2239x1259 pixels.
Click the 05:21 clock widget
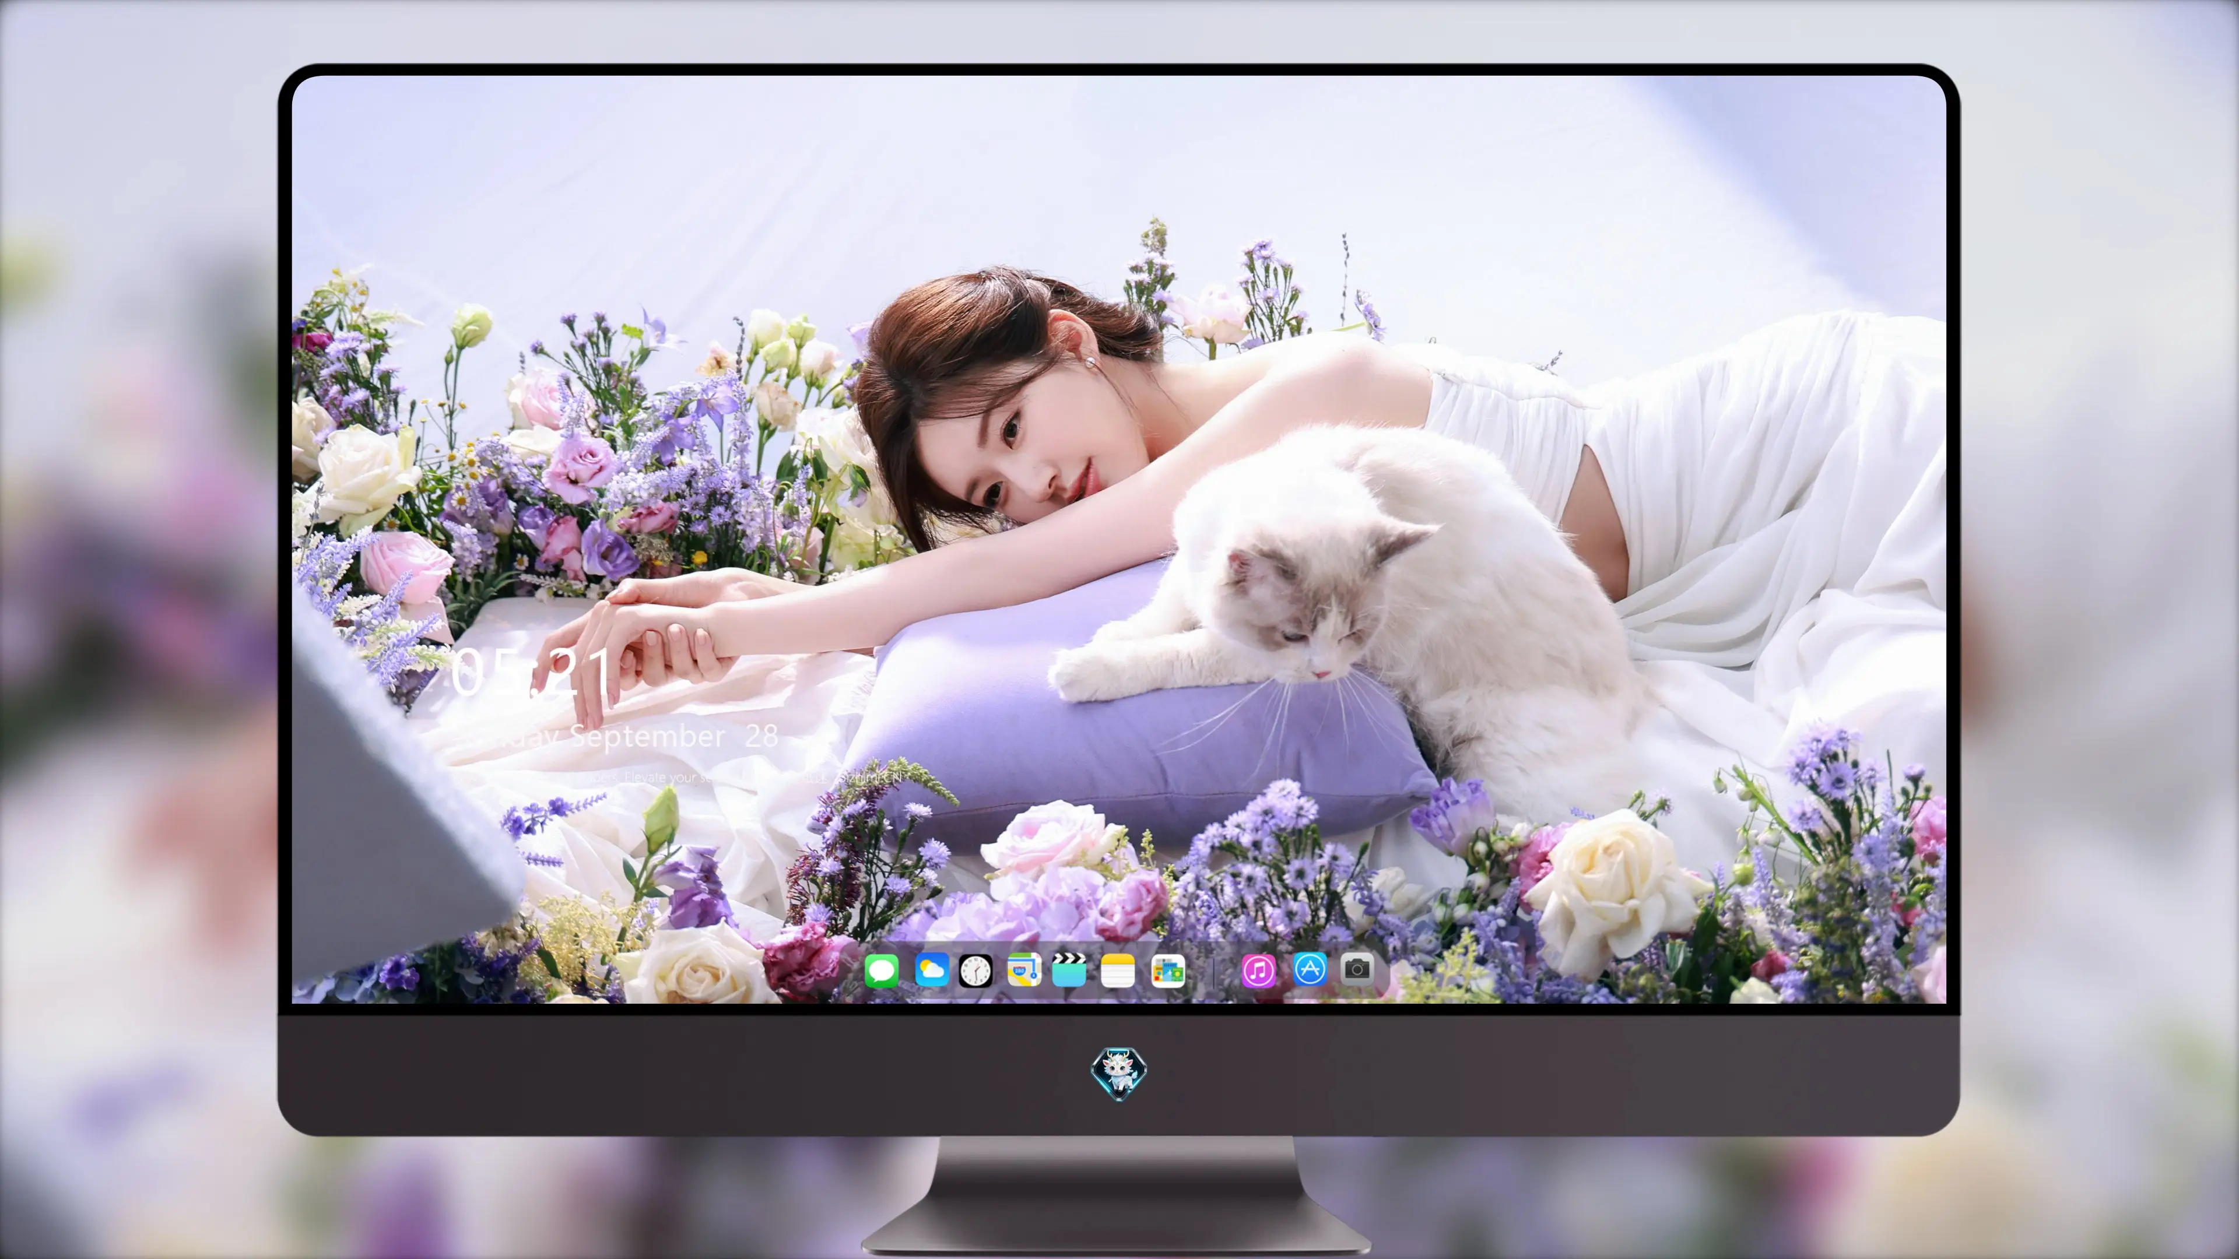click(x=530, y=673)
